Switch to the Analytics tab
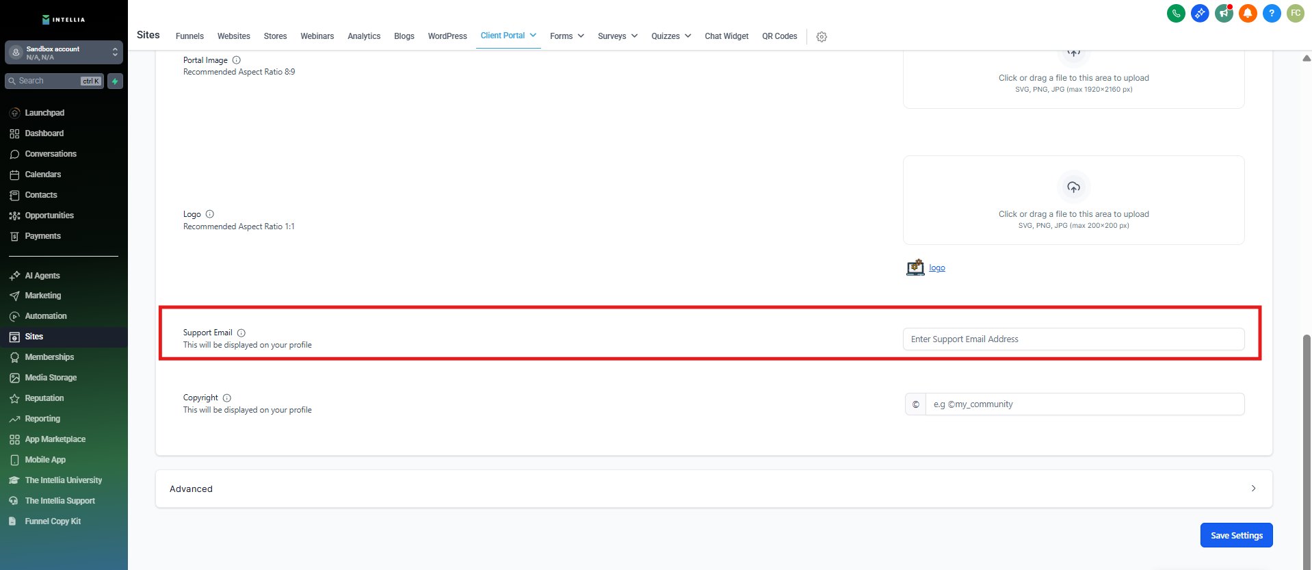 364,36
